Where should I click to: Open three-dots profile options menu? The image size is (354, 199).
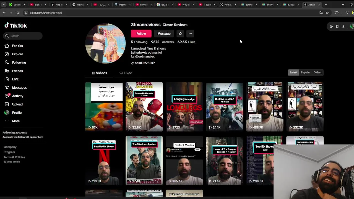point(190,34)
